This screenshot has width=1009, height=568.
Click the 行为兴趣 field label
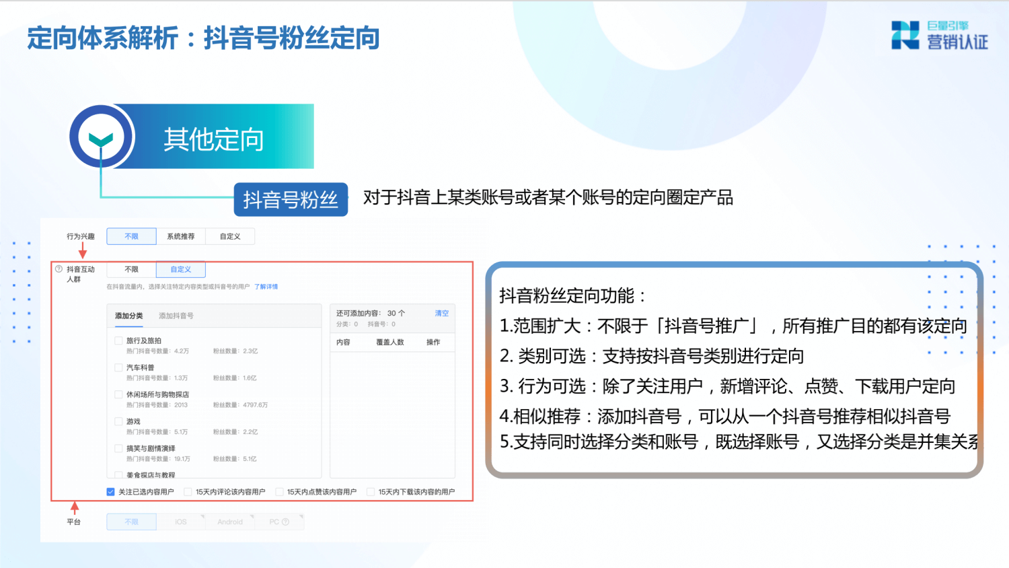pos(81,236)
